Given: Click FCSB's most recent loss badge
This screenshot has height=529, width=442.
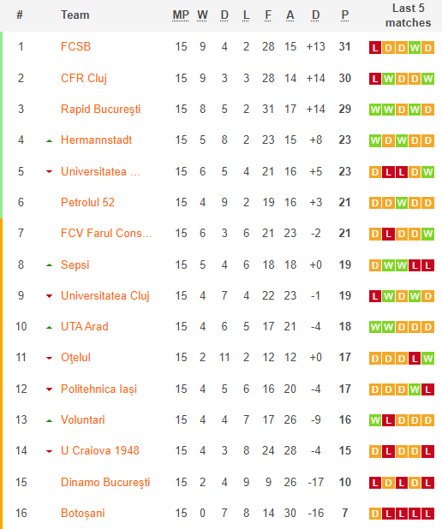Looking at the screenshot, I should click(x=375, y=48).
